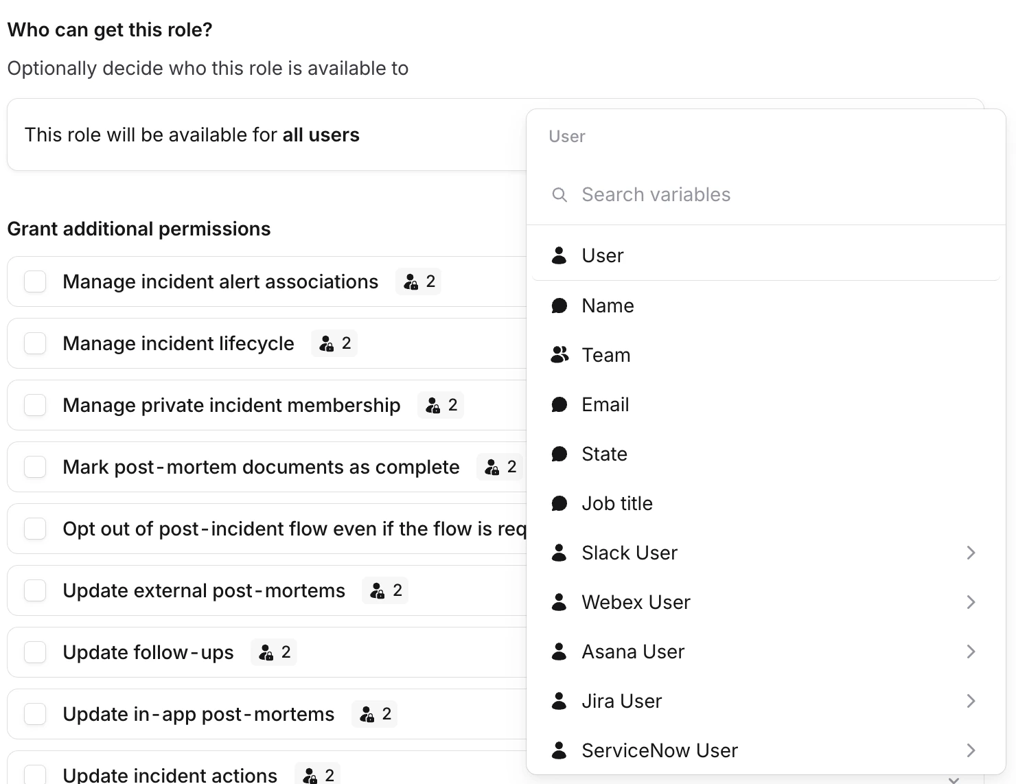
Task: Expand the Slack User submenu chevron
Action: pyautogui.click(x=971, y=553)
